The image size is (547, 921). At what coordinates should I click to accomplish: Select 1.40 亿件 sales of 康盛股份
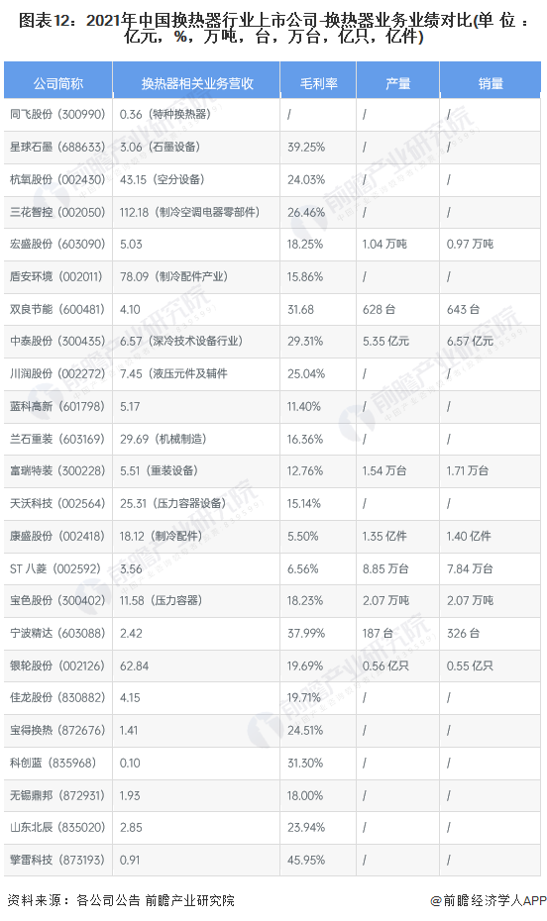click(469, 536)
